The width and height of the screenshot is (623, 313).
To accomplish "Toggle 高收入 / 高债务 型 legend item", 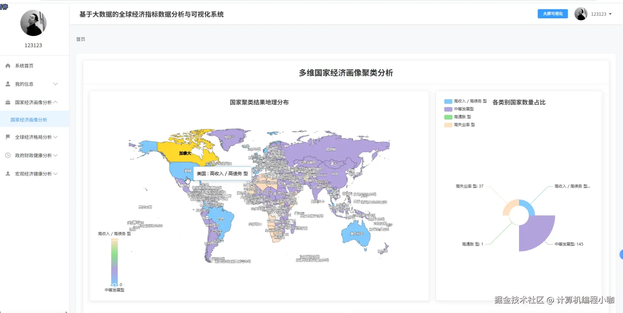I will (466, 101).
